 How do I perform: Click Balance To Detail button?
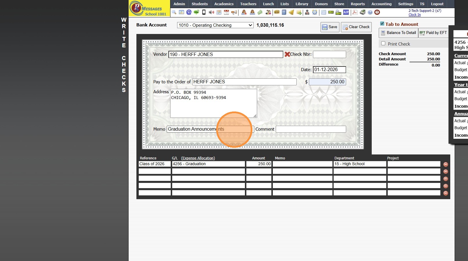tap(398, 33)
